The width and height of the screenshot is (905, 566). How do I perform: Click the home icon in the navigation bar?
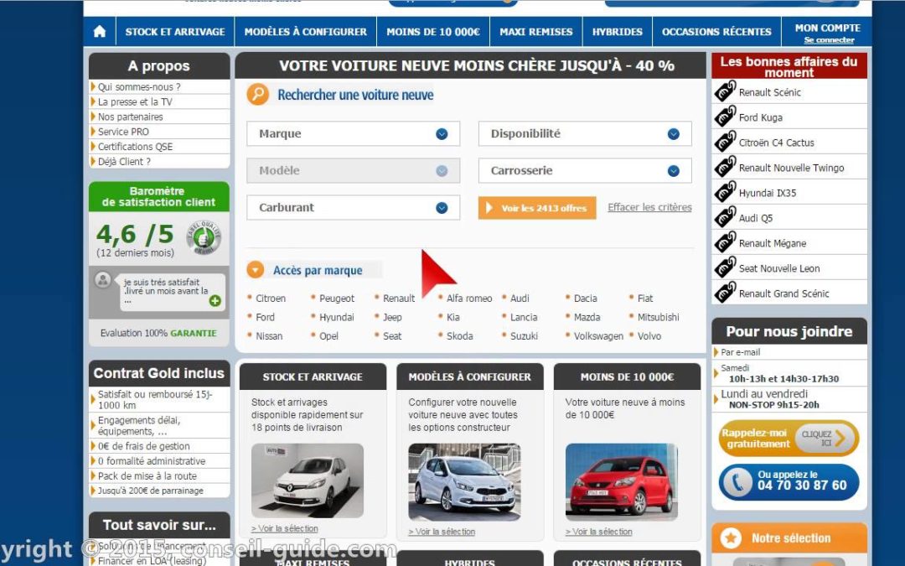[99, 31]
